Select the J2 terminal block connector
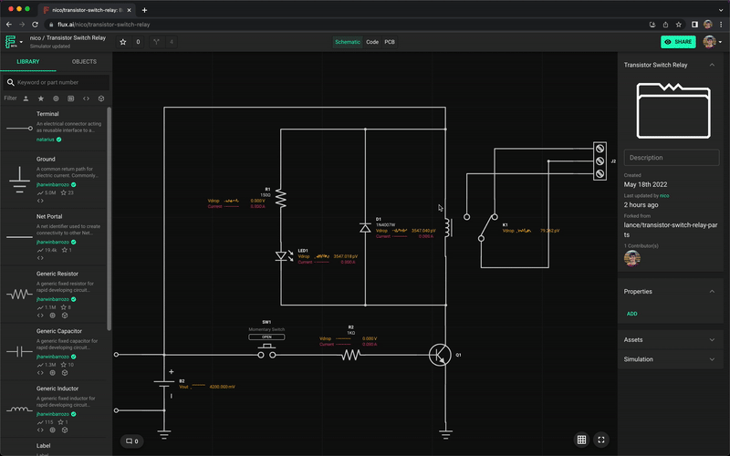This screenshot has width=730, height=456. point(600,161)
